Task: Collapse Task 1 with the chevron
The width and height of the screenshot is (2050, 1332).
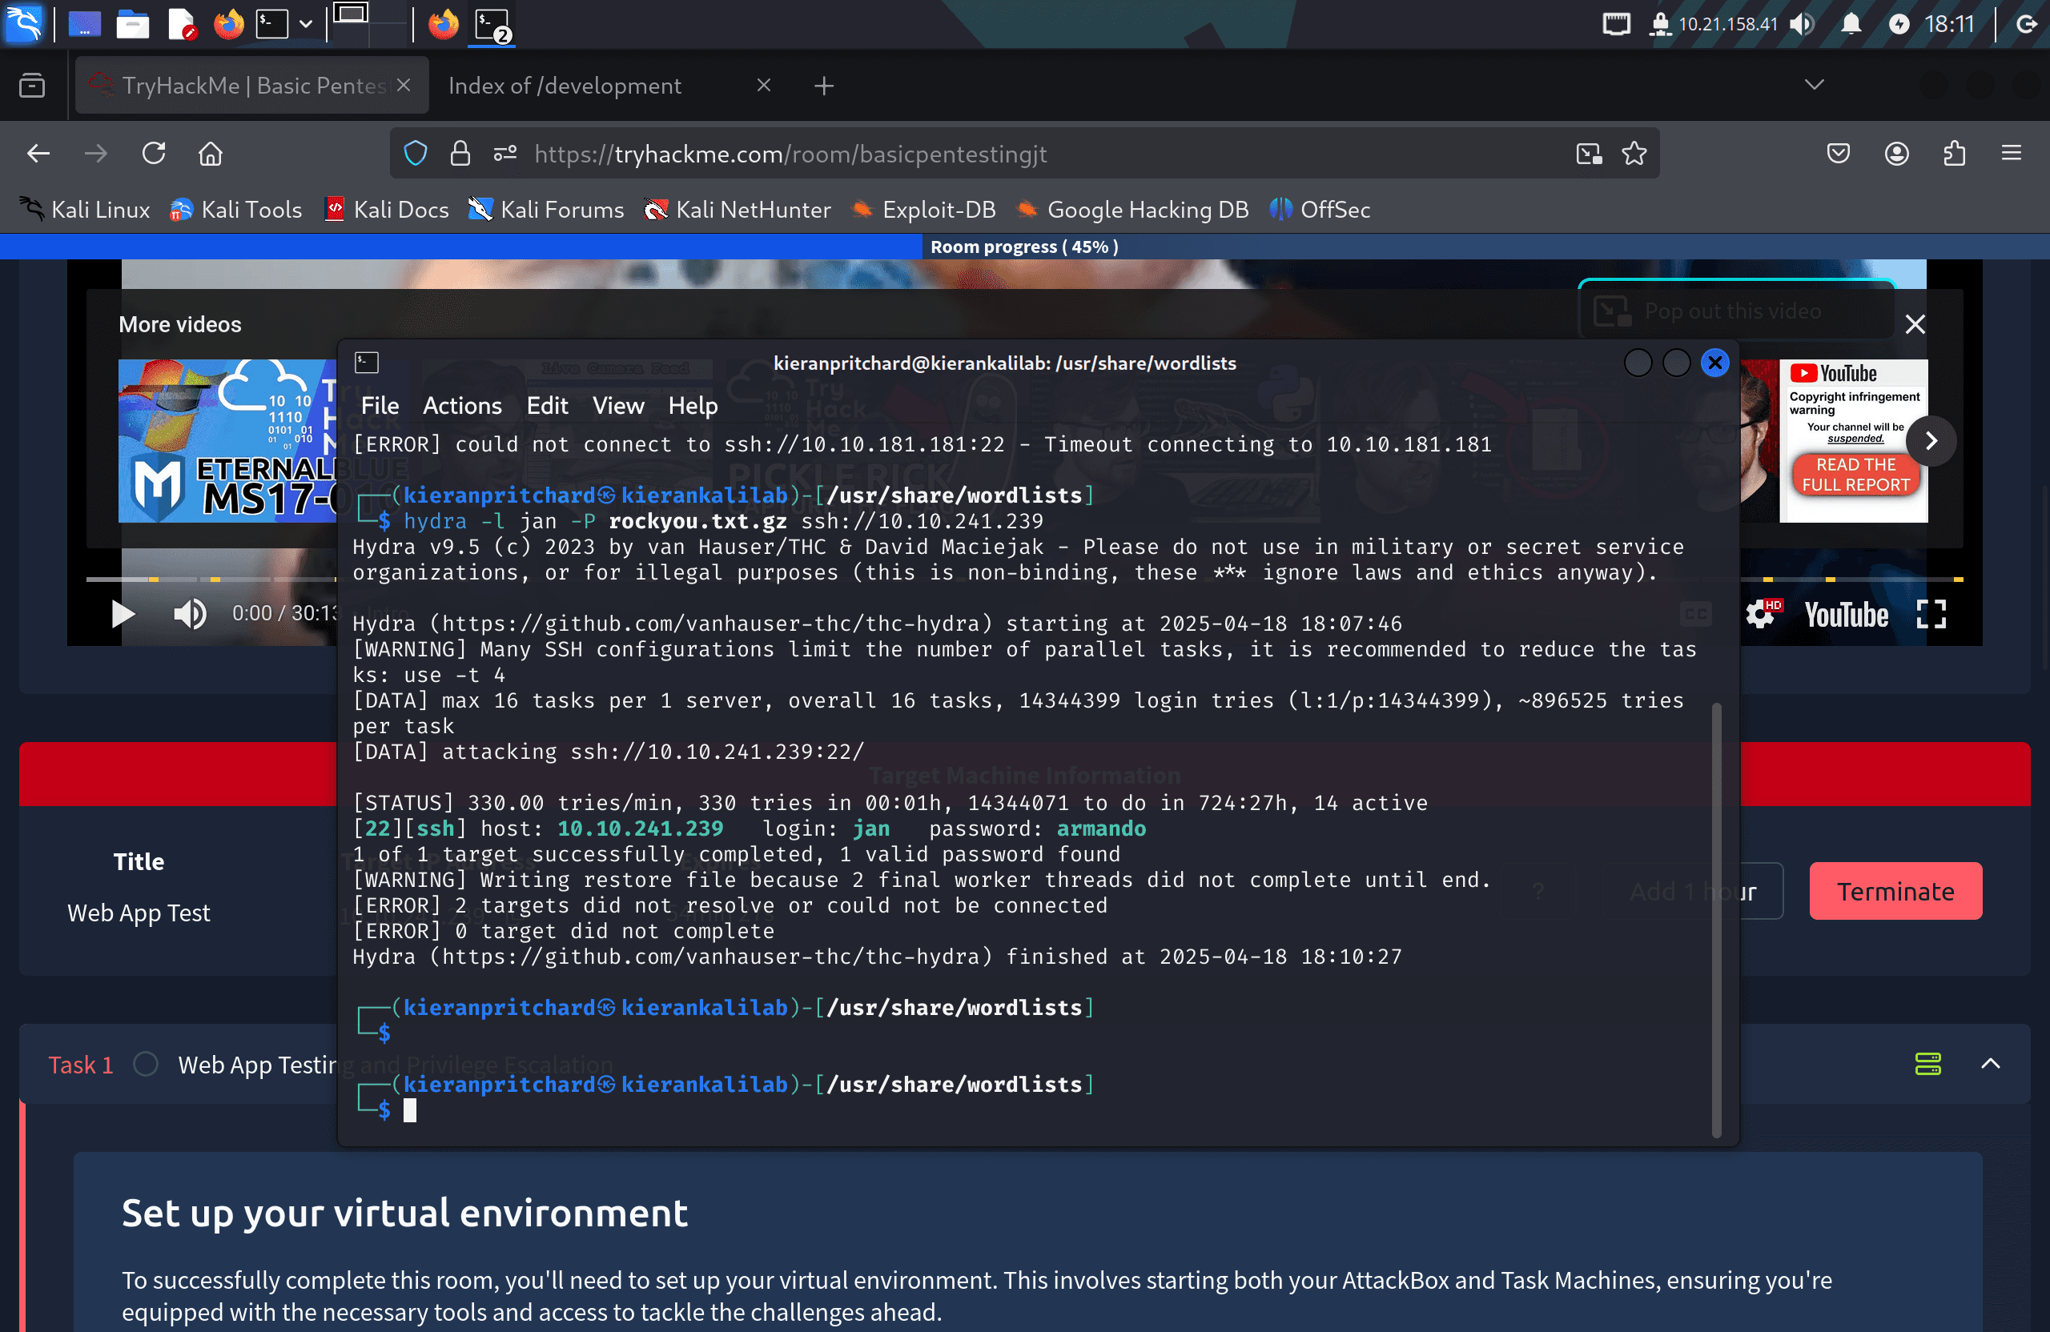Action: click(x=1990, y=1064)
